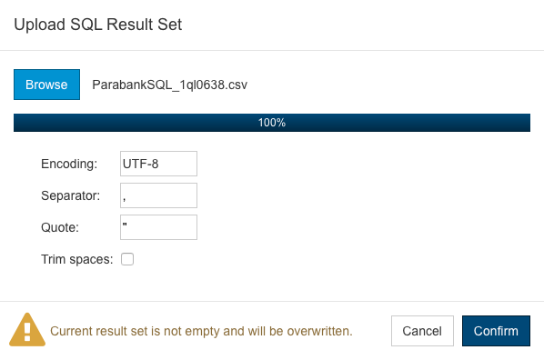
Task: Focus the Encoding field containing UTF-8
Action: click(158, 164)
